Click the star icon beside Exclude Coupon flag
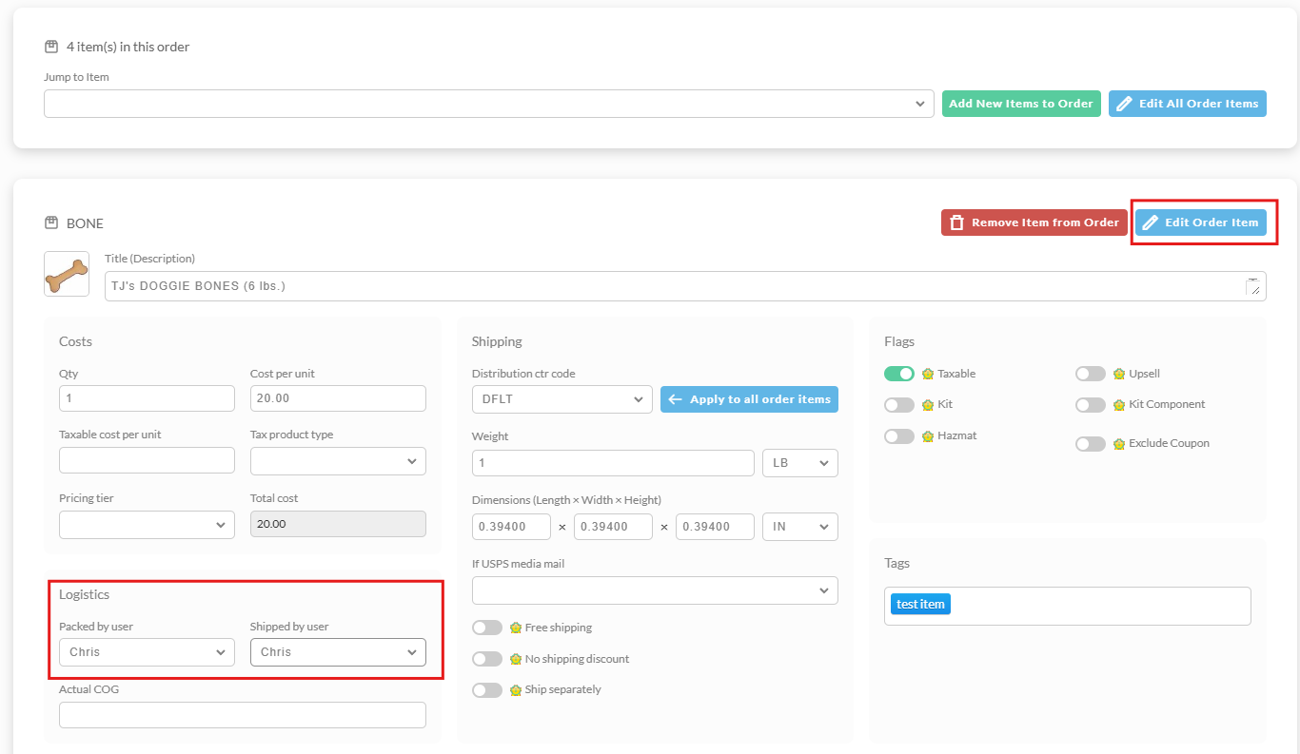The width and height of the screenshot is (1300, 754). [x=1119, y=444]
